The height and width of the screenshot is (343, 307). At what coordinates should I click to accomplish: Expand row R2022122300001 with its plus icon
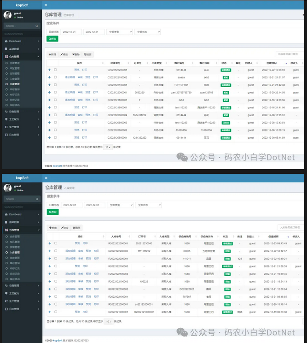coord(49,243)
